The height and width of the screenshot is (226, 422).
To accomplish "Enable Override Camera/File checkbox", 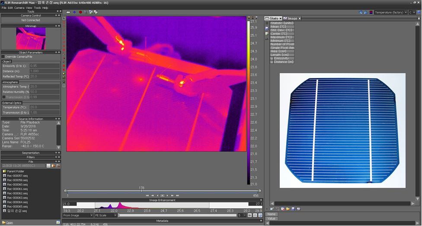I will point(3,57).
